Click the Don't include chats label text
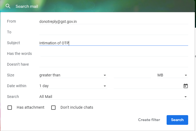The height and width of the screenshot is (131, 196). (x=77, y=107)
